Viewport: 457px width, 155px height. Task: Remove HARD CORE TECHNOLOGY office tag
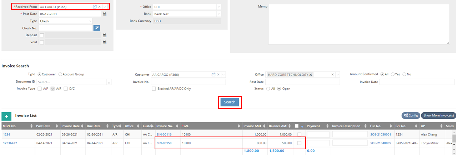click(x=311, y=75)
